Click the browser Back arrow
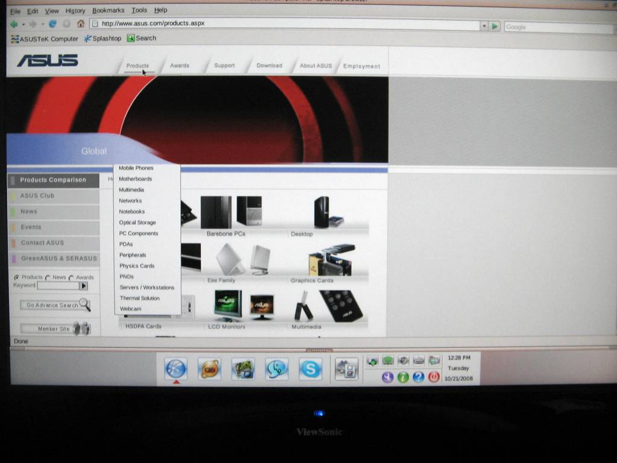 tap(14, 24)
